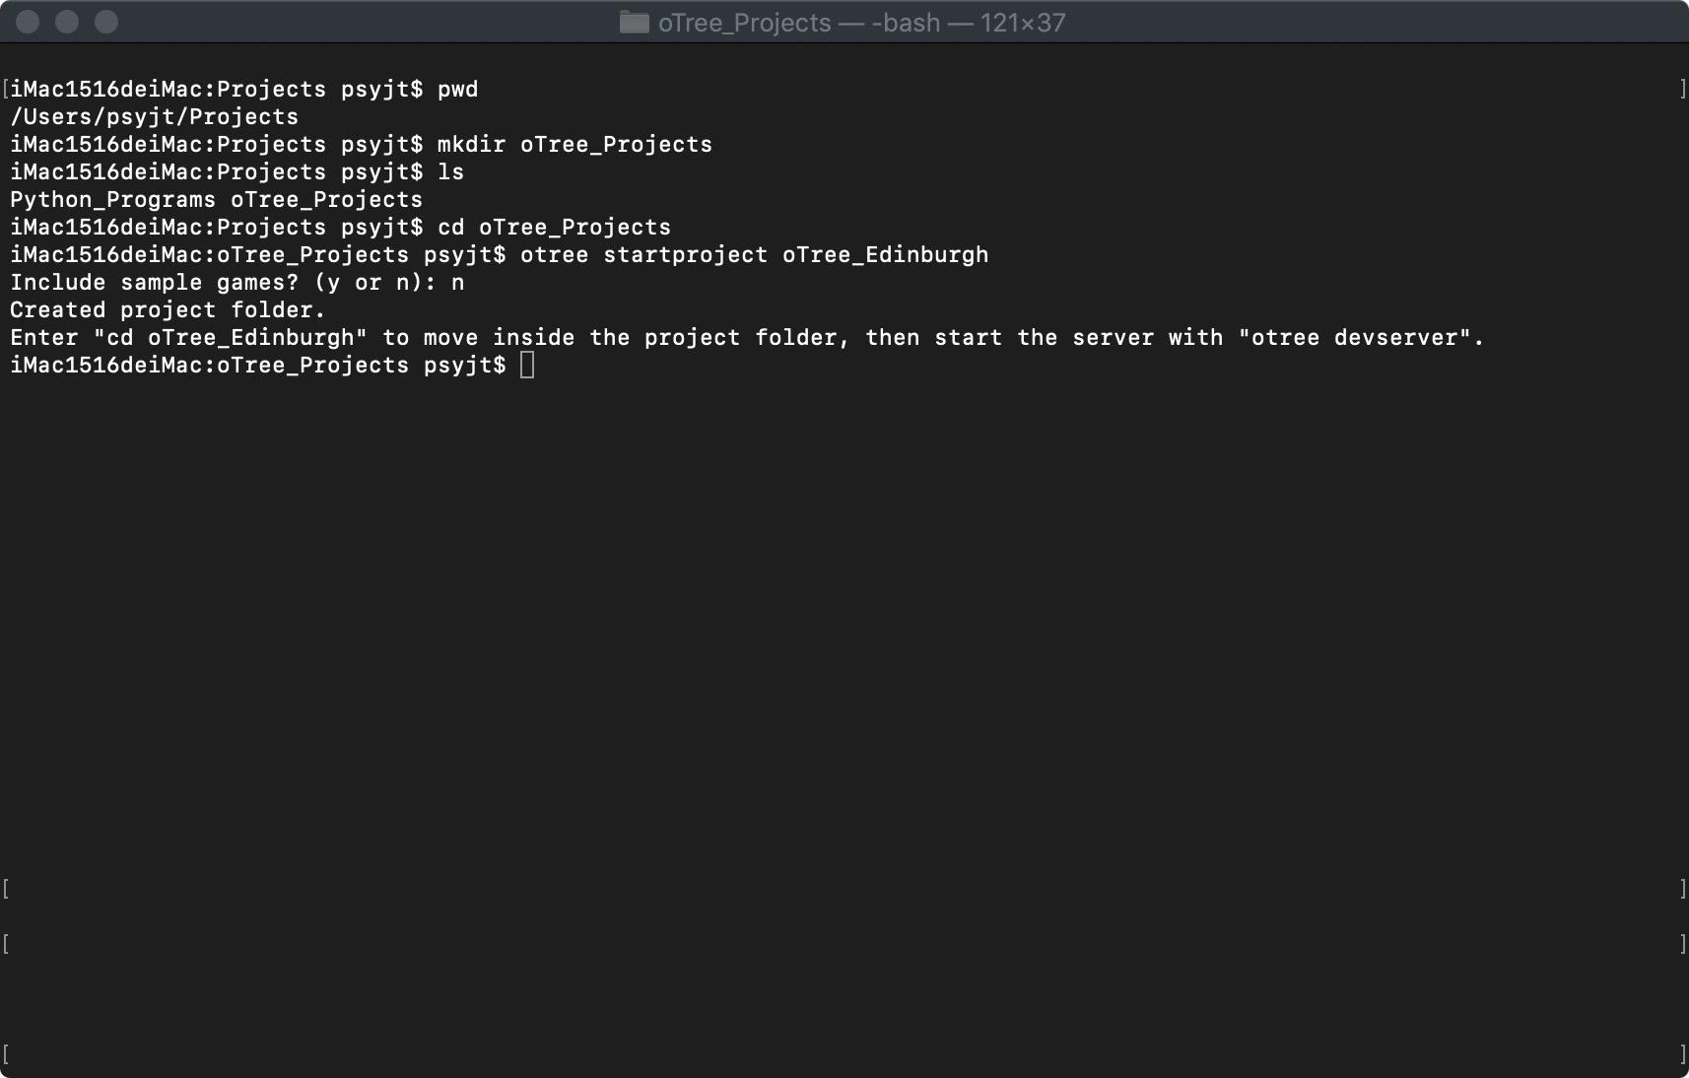Click the ls command text

[453, 171]
